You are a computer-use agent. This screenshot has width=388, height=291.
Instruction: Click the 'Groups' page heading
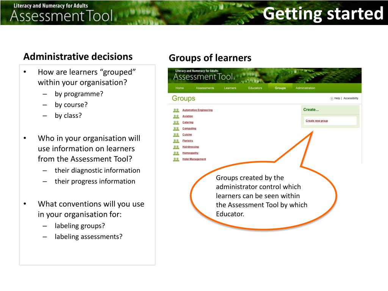[184, 98]
